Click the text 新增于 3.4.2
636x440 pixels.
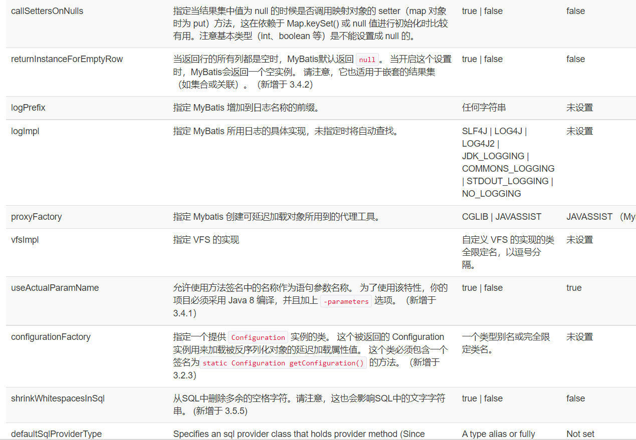click(285, 85)
